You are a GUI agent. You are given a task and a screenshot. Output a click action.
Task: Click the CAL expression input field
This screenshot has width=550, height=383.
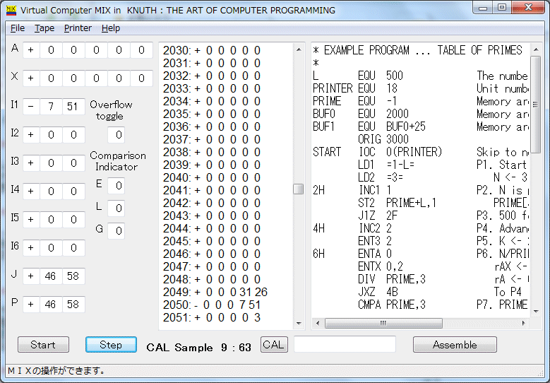pos(345,344)
